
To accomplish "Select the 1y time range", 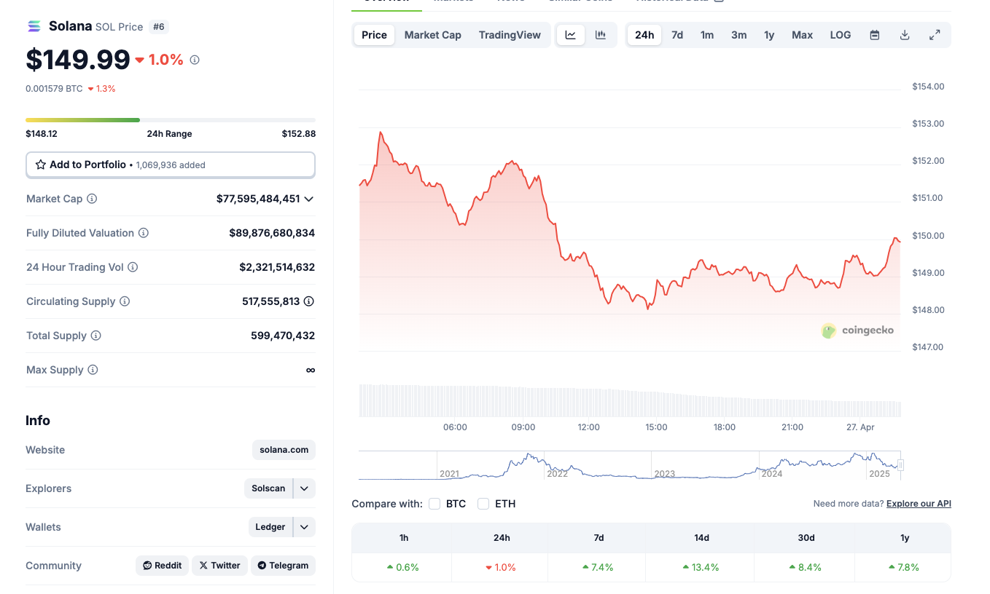I will coord(769,35).
